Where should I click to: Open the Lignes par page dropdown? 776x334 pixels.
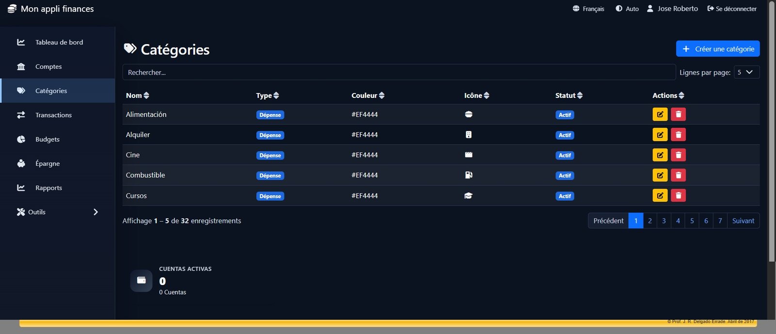click(746, 72)
